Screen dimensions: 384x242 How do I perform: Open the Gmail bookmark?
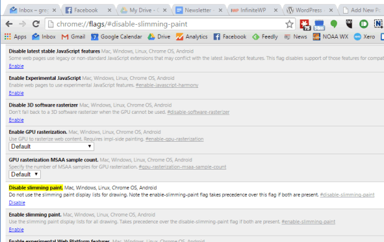click(x=73, y=37)
